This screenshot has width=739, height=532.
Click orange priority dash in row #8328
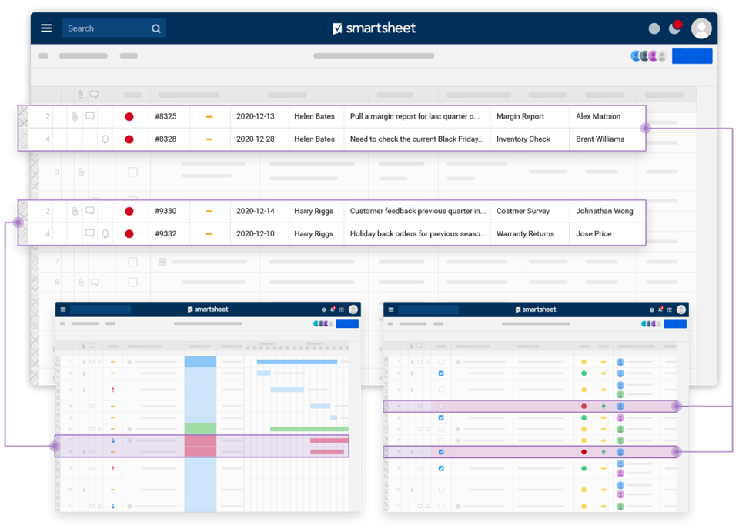pos(209,139)
